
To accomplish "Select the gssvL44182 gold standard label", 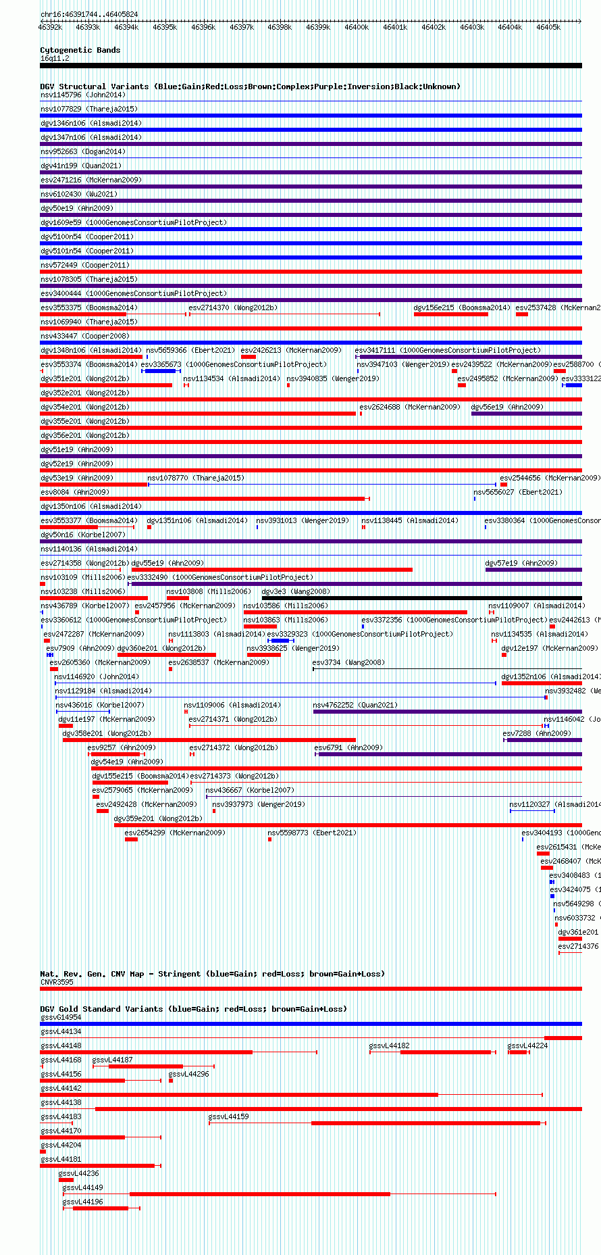I will 390,1045.
